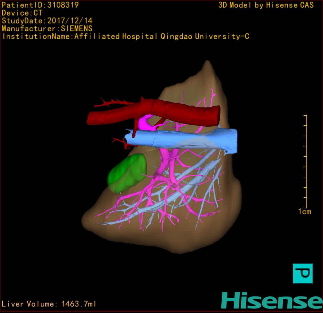The image size is (323, 313).
Task: Click the 1cm scale label
Action: pyautogui.click(x=305, y=211)
